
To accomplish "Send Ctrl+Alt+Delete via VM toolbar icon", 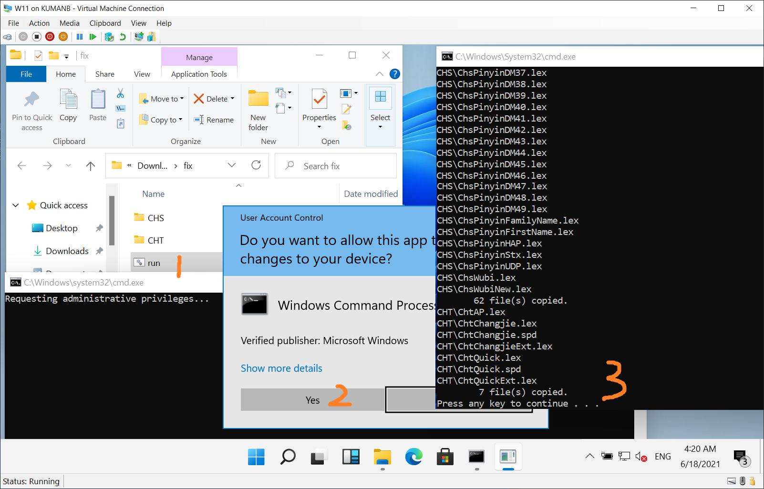I will pyautogui.click(x=7, y=37).
